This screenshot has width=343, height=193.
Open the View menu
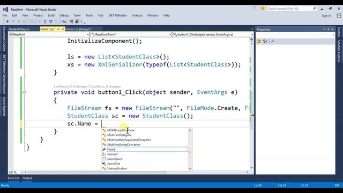coord(25,16)
